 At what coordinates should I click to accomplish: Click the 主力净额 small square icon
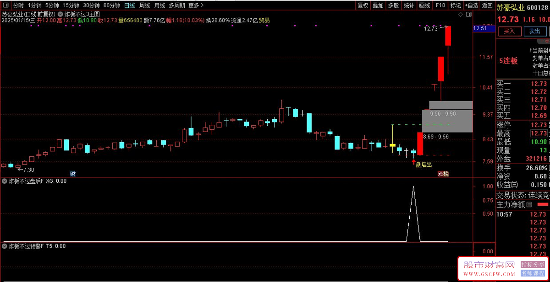[x=529, y=205]
